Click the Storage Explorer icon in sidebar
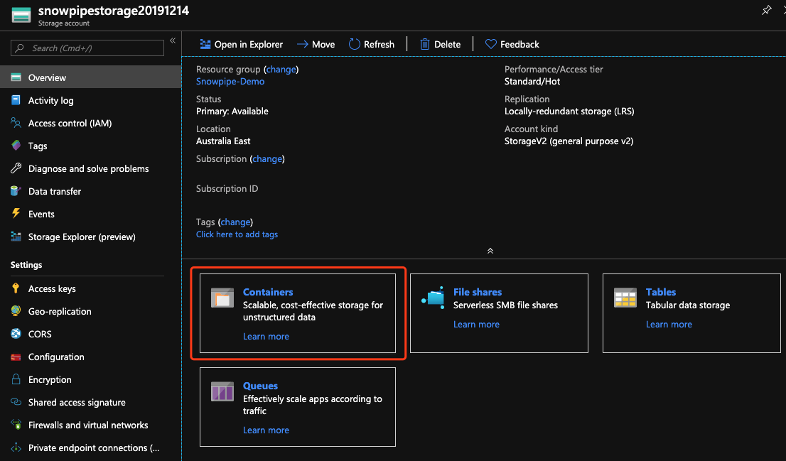786x461 pixels. 16,237
